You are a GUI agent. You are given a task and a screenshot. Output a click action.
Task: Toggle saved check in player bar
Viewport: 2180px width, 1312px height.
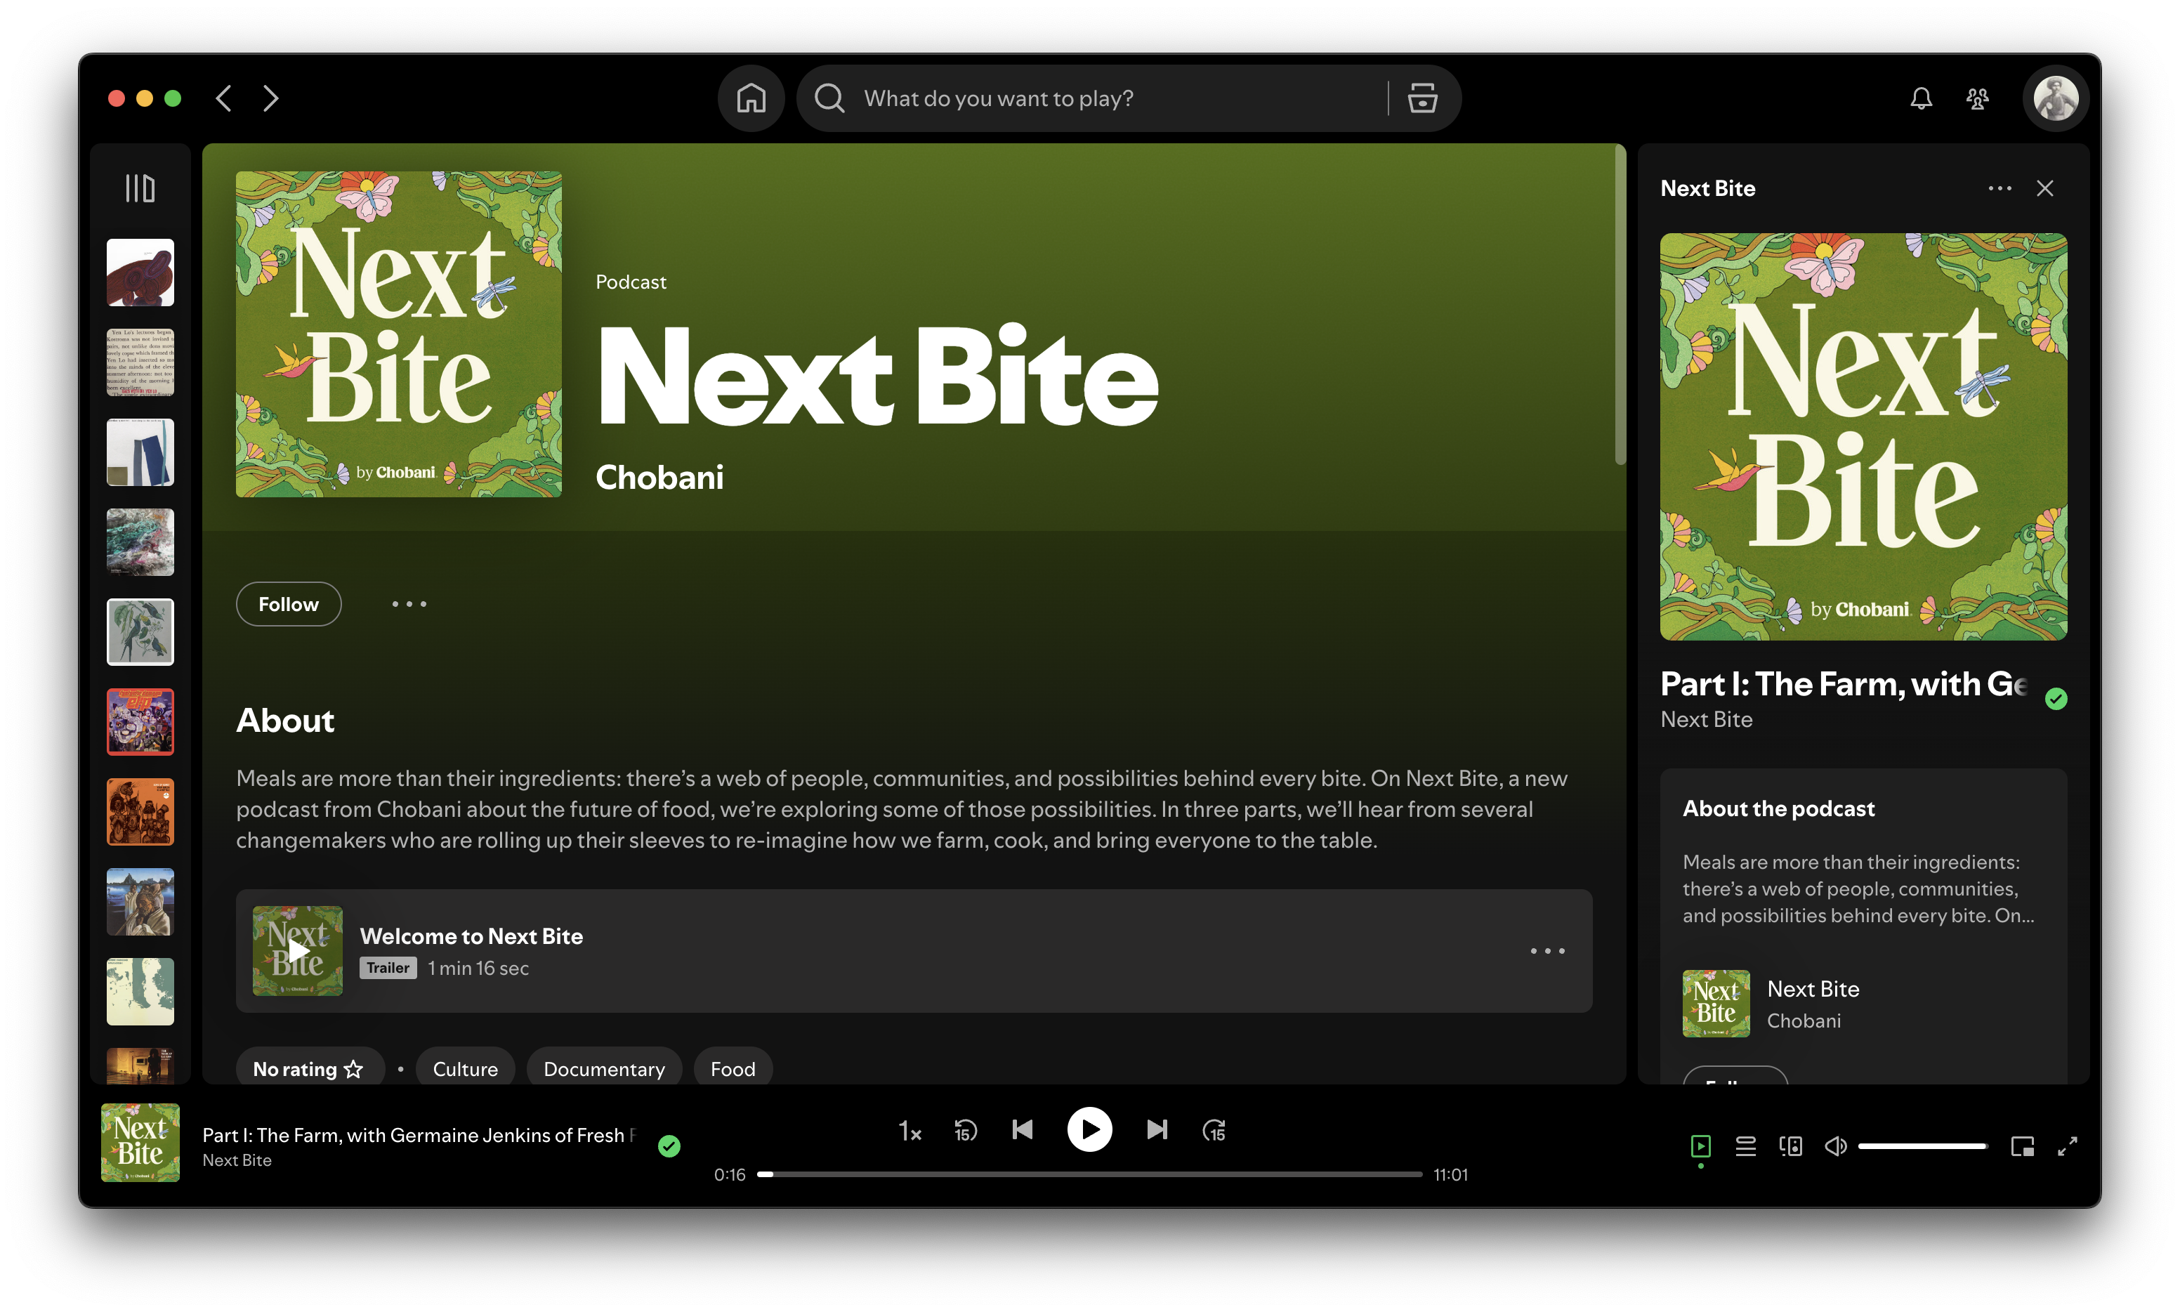pyautogui.click(x=669, y=1147)
